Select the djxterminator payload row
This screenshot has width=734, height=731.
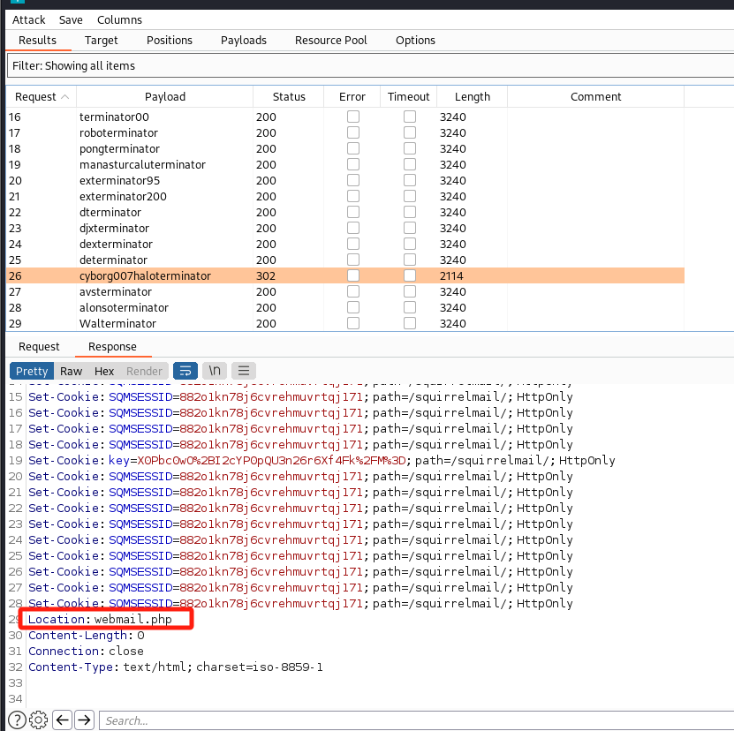point(345,229)
